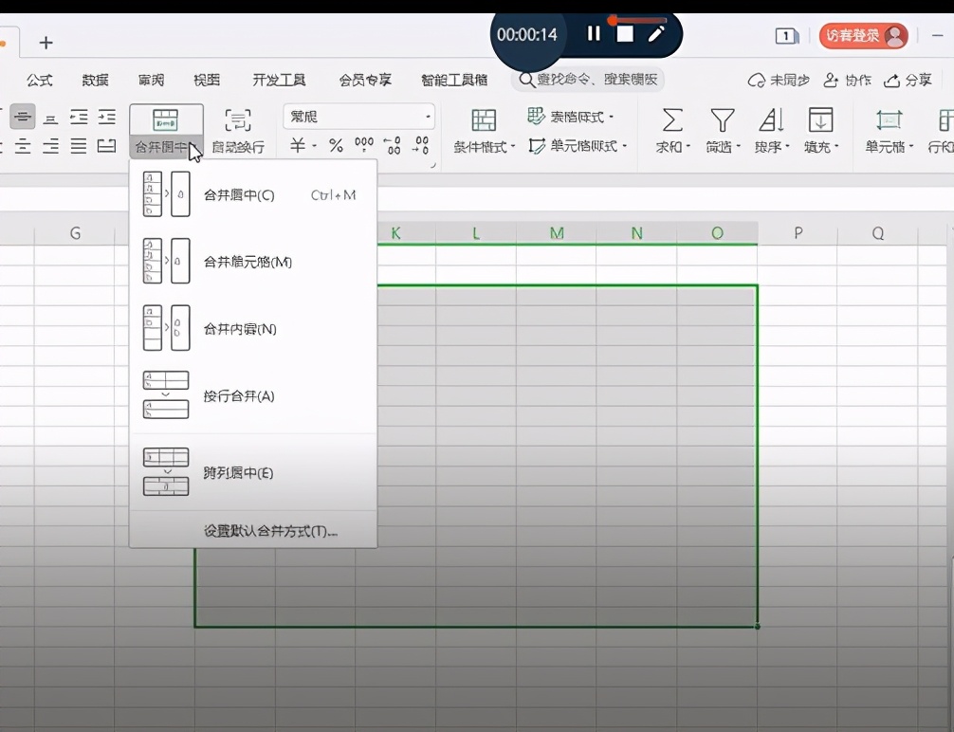954x732 pixels.
Task: Expand the number format dialog launcher
Action: 432,166
